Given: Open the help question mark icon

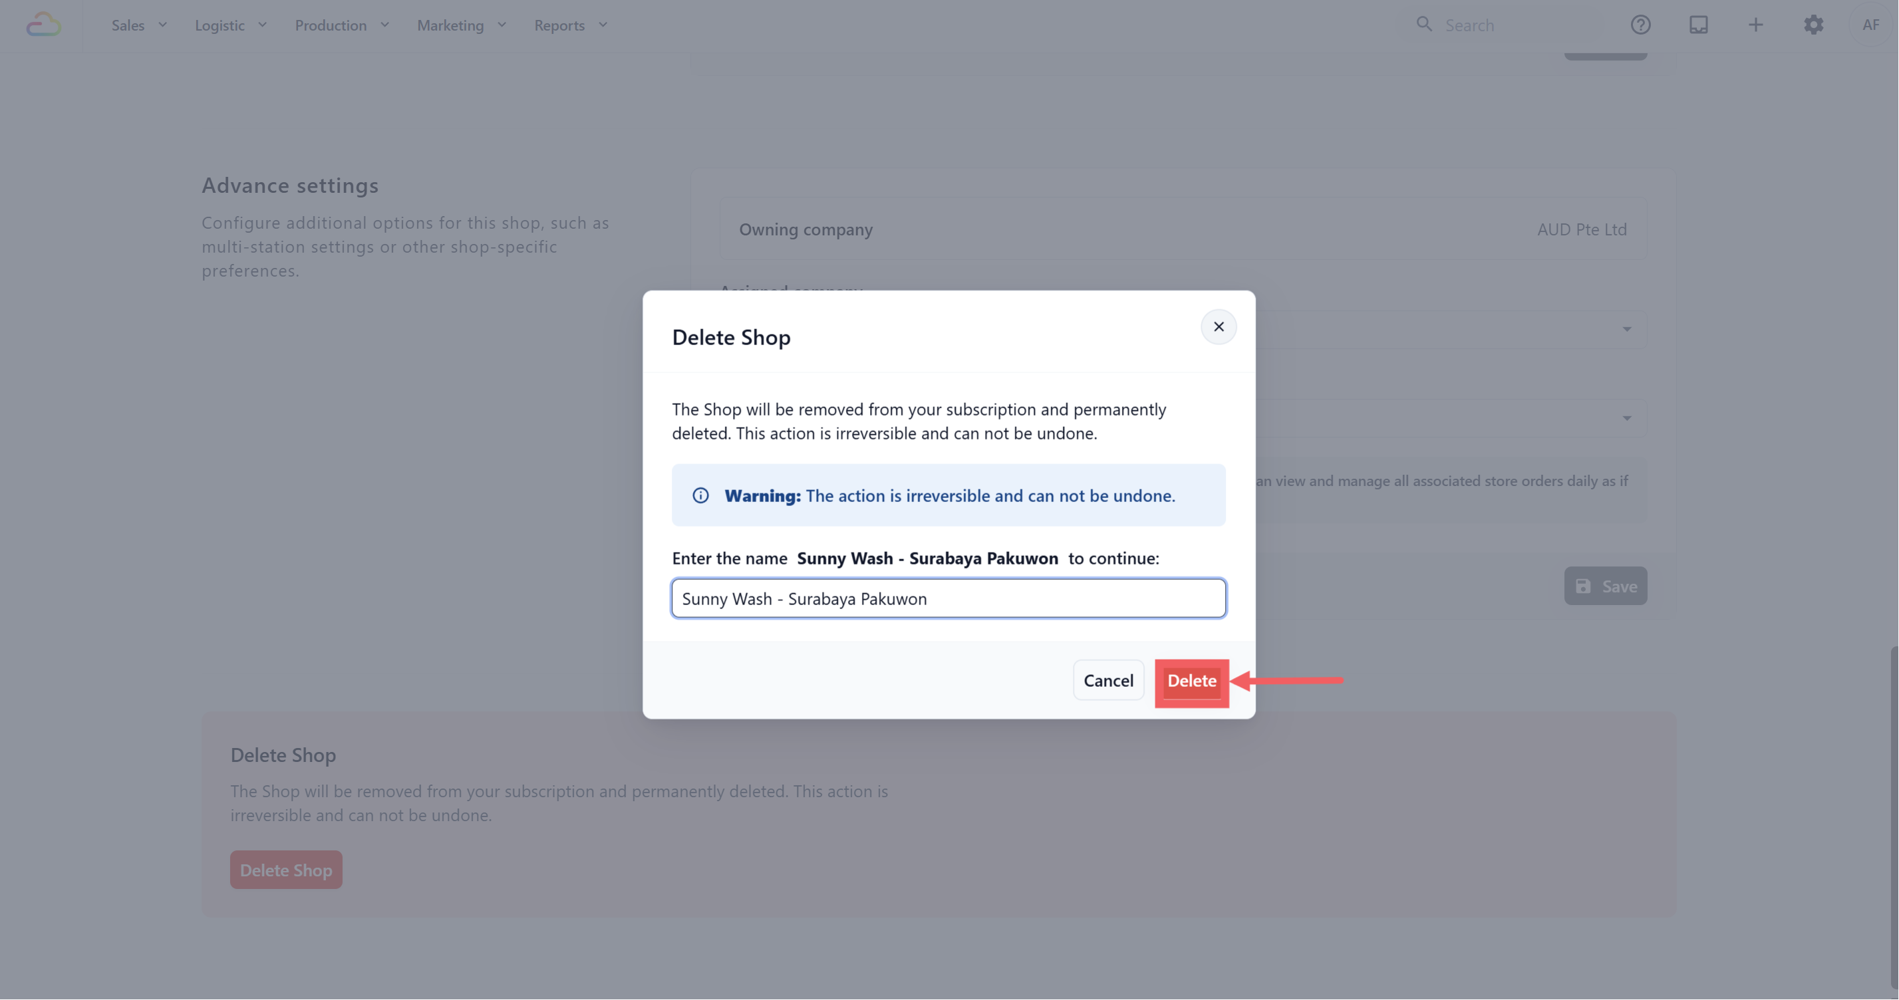Looking at the screenshot, I should pos(1640,25).
